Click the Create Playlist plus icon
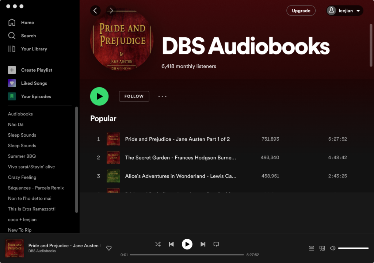Image resolution: width=374 pixels, height=263 pixels. click(x=12, y=70)
